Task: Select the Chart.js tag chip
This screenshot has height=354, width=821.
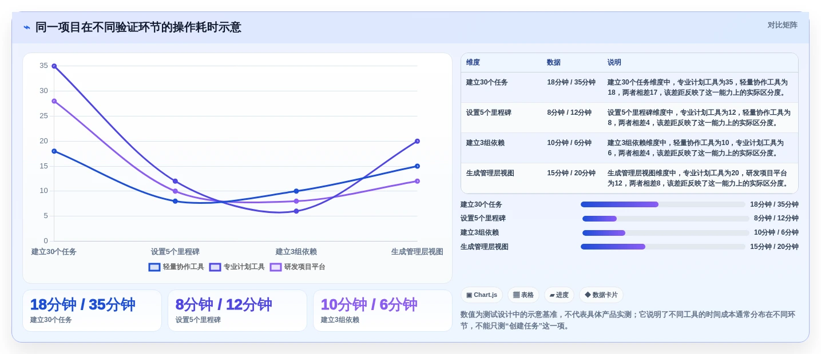Action: [482, 295]
